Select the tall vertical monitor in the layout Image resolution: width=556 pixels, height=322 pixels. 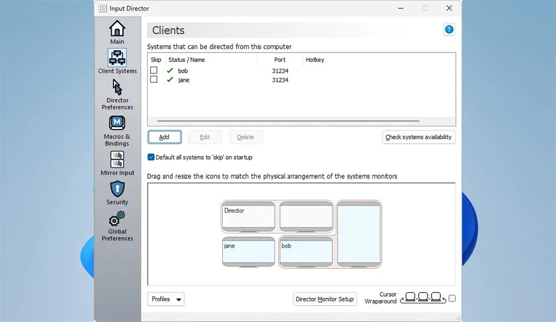click(359, 234)
